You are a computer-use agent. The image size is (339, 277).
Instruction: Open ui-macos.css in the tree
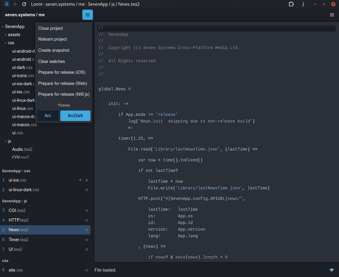pyautogui.click(x=24, y=125)
